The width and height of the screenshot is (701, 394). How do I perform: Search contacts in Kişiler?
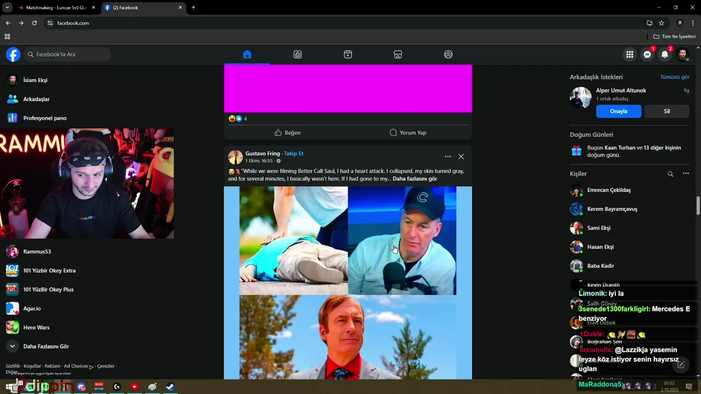(x=670, y=174)
